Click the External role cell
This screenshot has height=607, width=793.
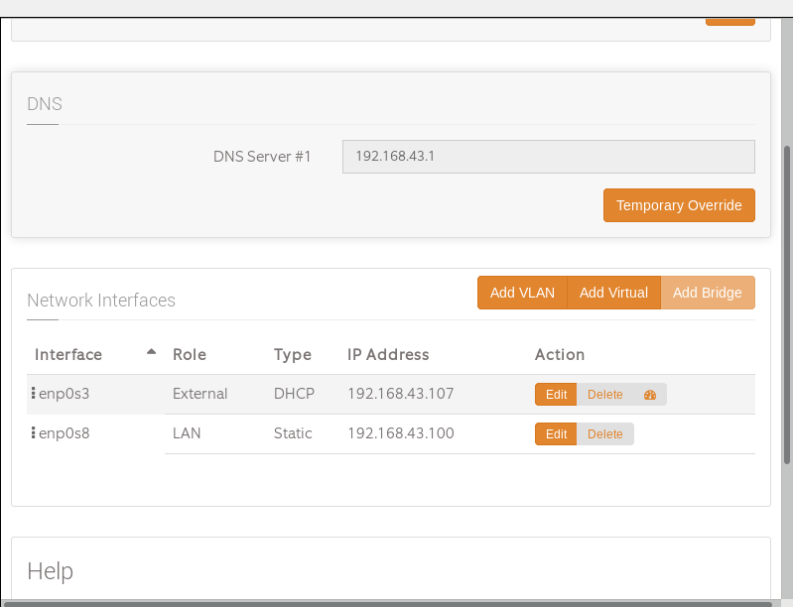(x=199, y=394)
